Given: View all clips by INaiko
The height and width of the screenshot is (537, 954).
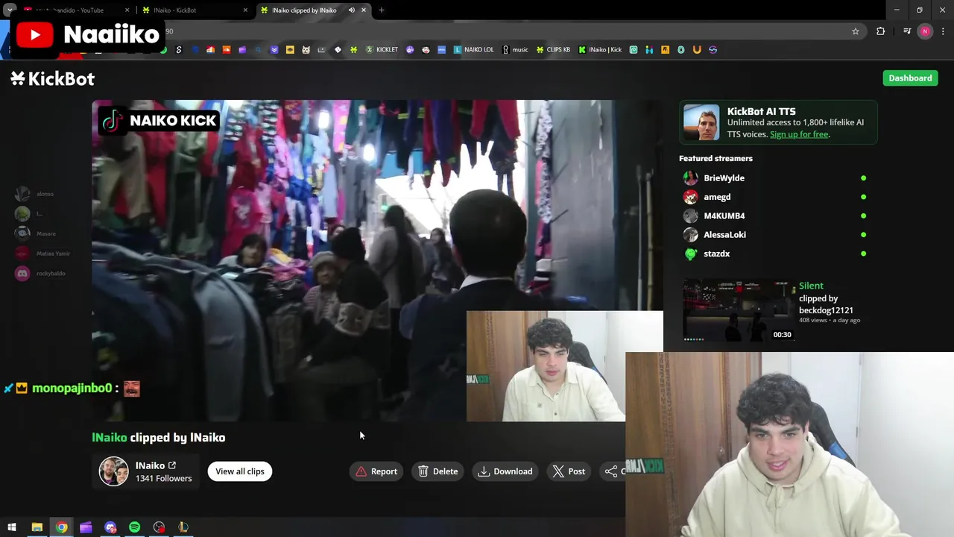Looking at the screenshot, I should coord(240,471).
